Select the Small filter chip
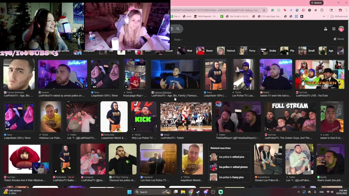349x196 pixels. click(x=307, y=51)
